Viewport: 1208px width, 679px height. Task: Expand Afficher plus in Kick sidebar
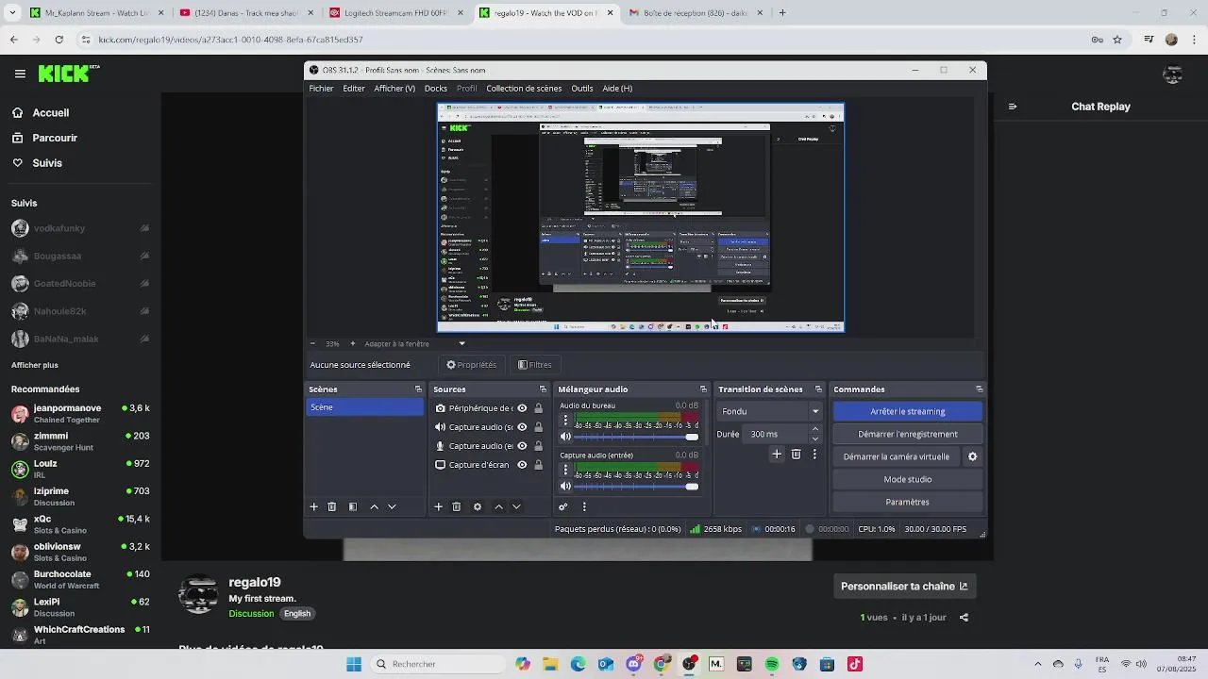click(35, 365)
